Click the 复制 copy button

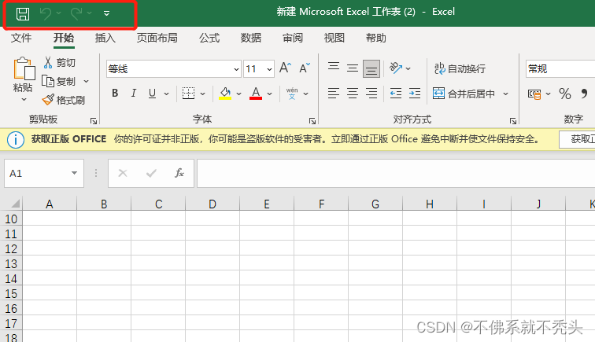[58, 81]
